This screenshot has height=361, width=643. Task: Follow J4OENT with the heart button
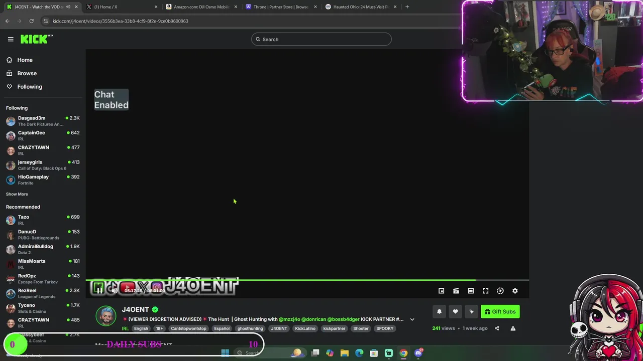click(455, 312)
